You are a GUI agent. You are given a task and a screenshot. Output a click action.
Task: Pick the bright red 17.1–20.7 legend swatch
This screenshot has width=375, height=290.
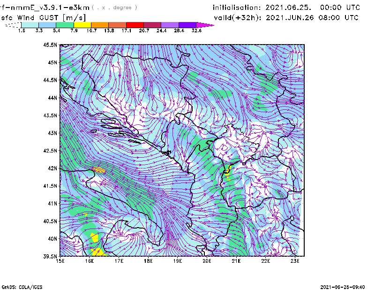tap(135, 25)
